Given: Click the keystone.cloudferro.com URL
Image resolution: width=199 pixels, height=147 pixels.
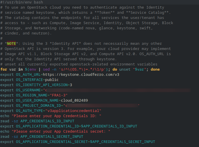Looking at the screenshot, I should click(x=81, y=75).
